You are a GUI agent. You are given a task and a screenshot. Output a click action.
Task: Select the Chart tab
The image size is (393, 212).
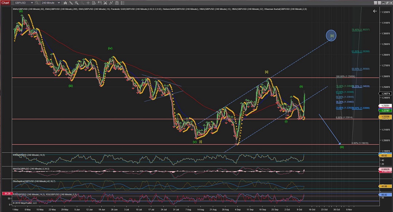point(5,3)
